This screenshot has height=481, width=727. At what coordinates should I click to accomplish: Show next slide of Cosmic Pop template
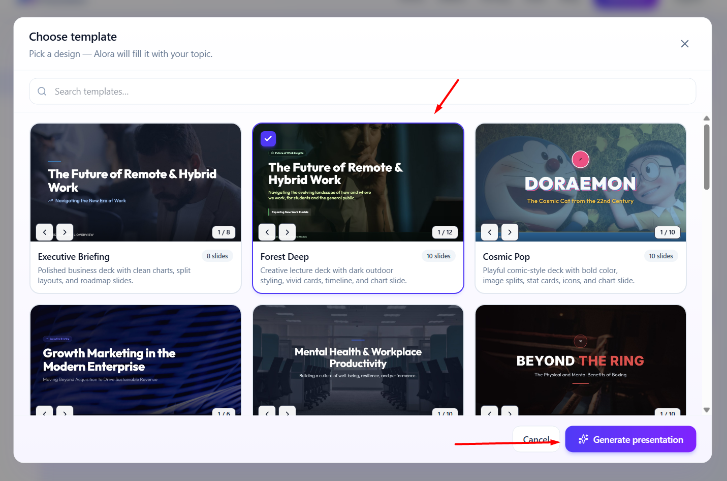(x=510, y=232)
